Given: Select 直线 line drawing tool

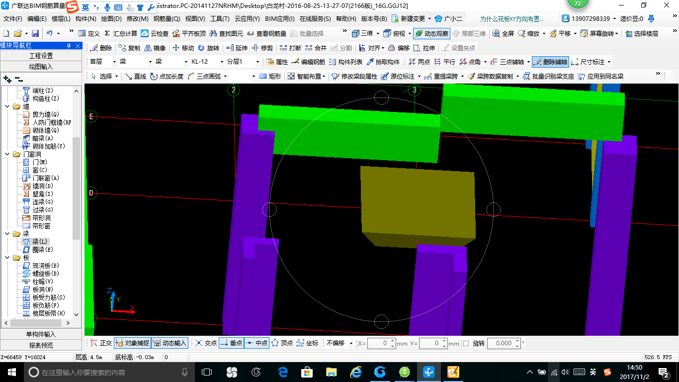Looking at the screenshot, I should click(x=135, y=76).
